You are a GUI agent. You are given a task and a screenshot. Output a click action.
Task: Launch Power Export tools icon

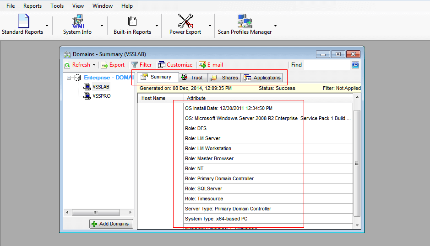point(185,21)
